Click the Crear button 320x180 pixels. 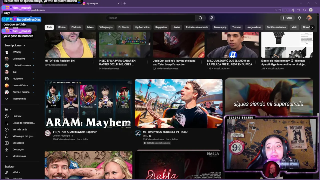point(287,18)
